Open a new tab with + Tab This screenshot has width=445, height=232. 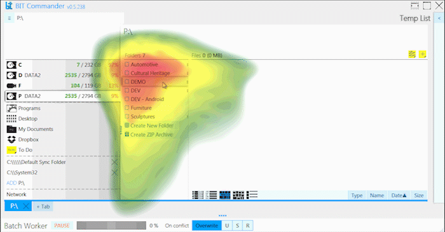pyautogui.click(x=43, y=207)
